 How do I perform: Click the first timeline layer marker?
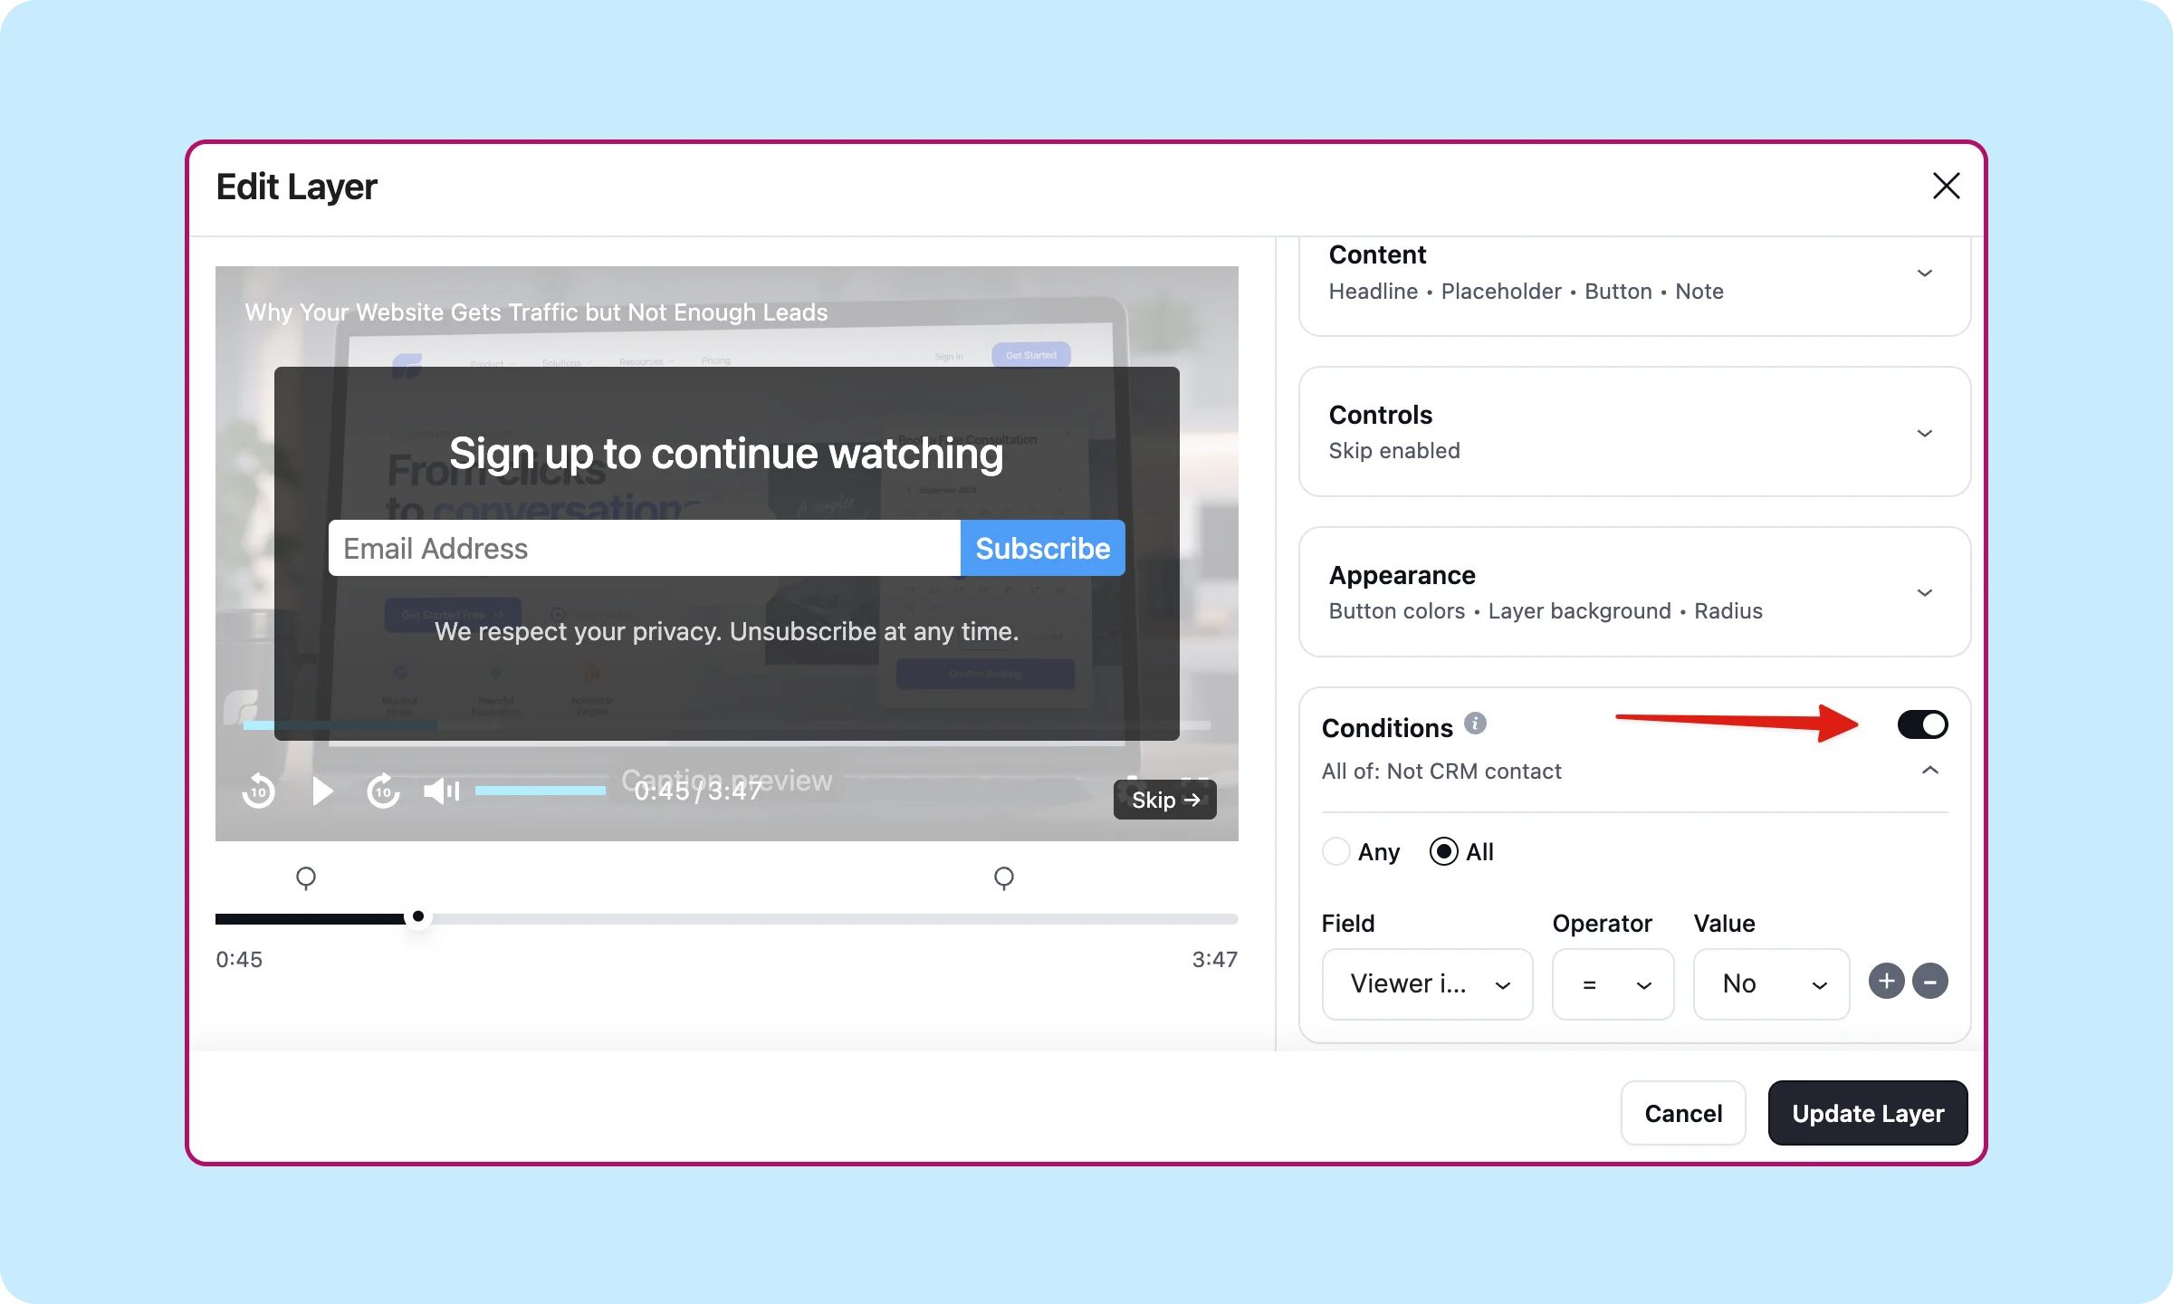(x=306, y=877)
